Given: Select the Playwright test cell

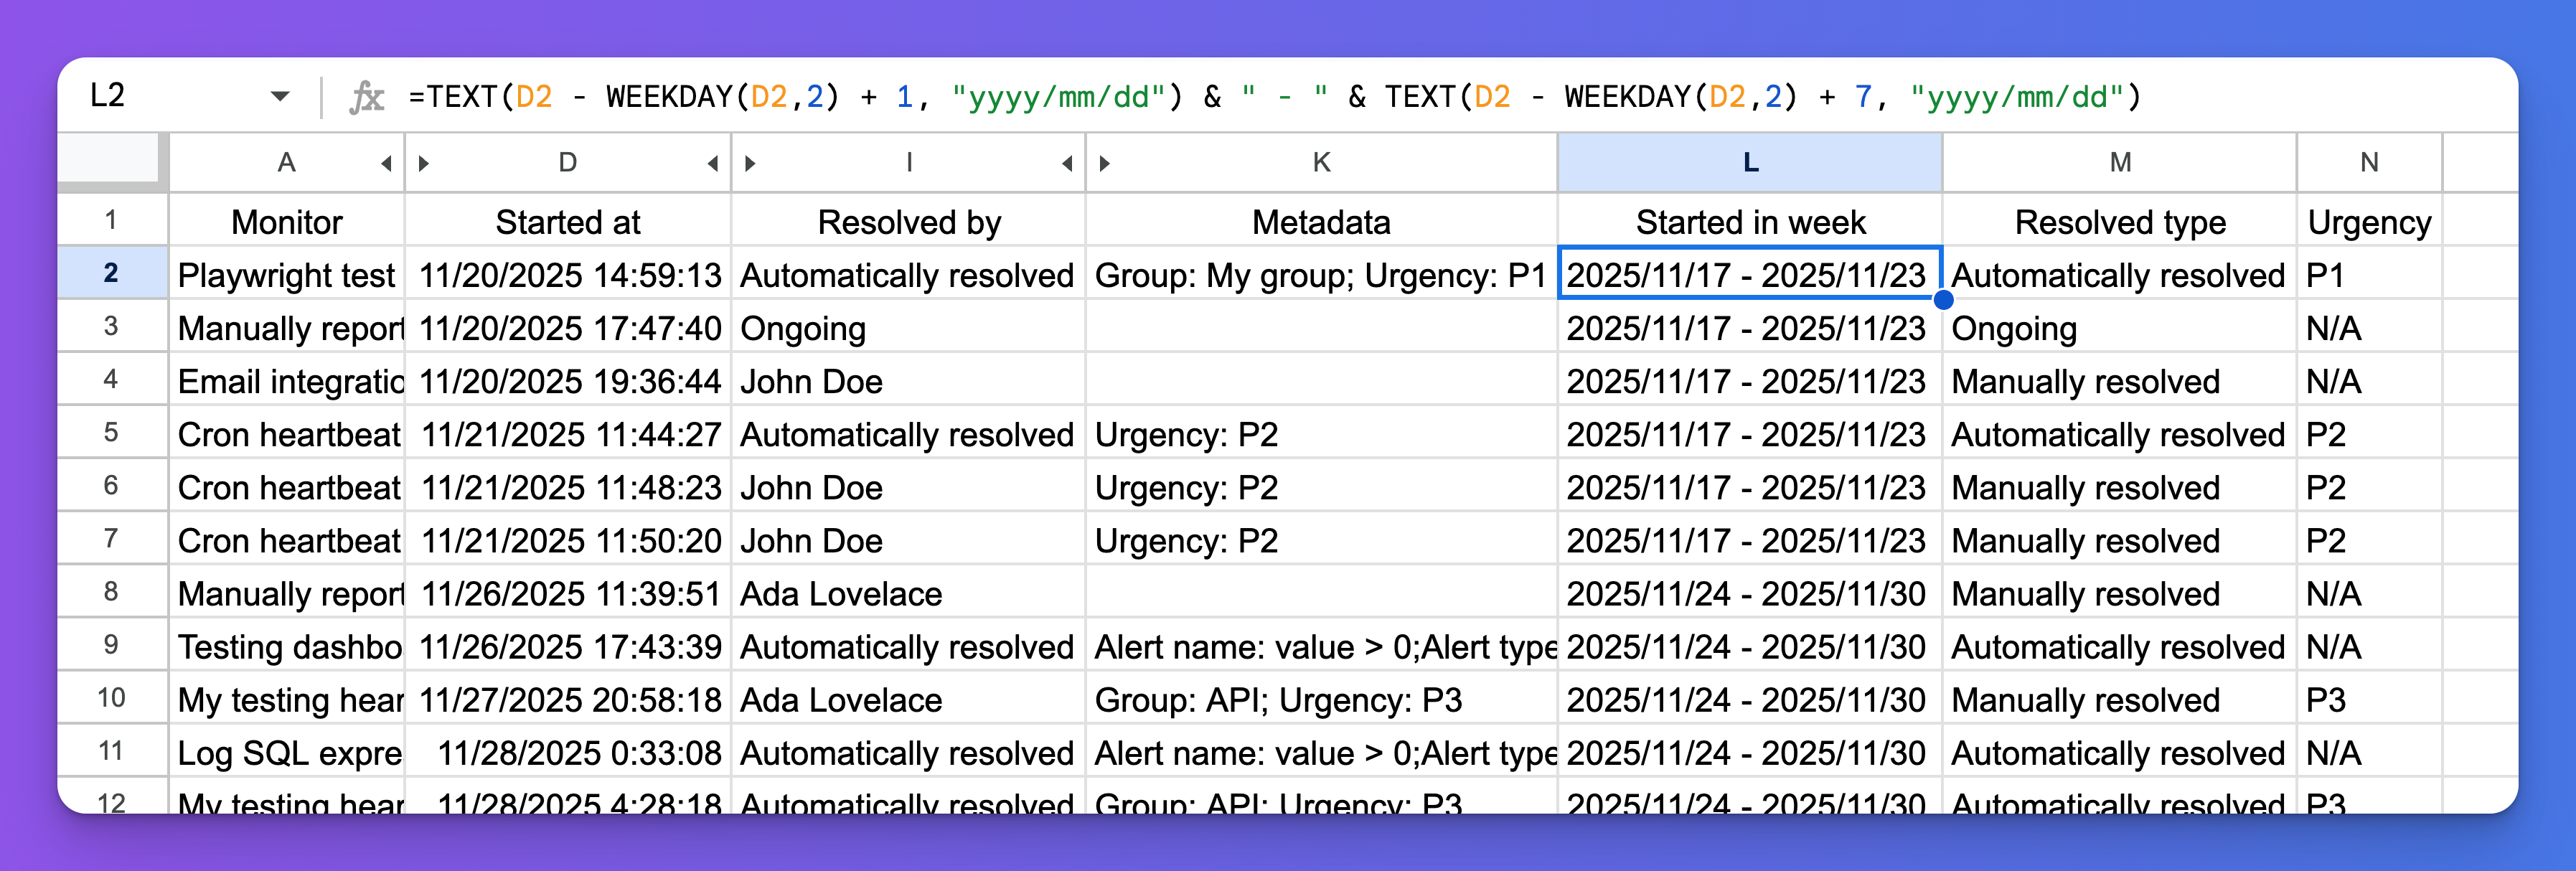Looking at the screenshot, I should (286, 276).
